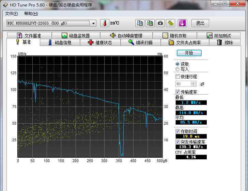Enable 快捷行程 short stroke checkbox
The image size is (248, 191).
point(177,77)
